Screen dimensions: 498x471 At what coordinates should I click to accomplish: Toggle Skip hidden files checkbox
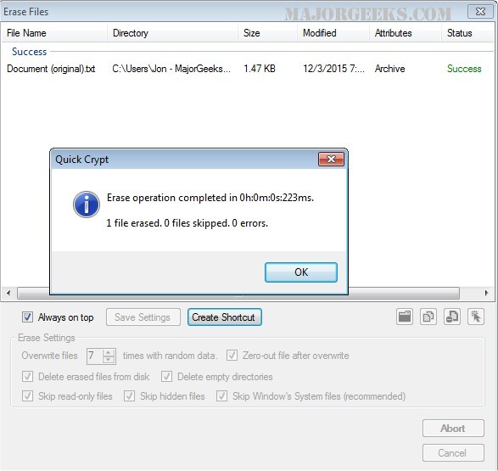[x=129, y=396]
